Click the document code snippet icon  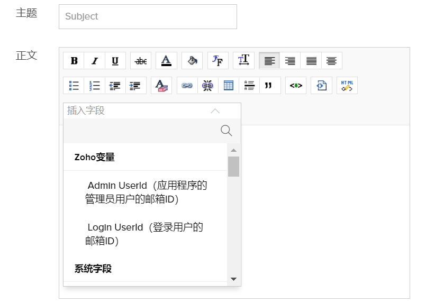click(x=321, y=85)
